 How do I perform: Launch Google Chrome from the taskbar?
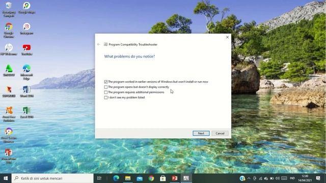(x=151, y=178)
